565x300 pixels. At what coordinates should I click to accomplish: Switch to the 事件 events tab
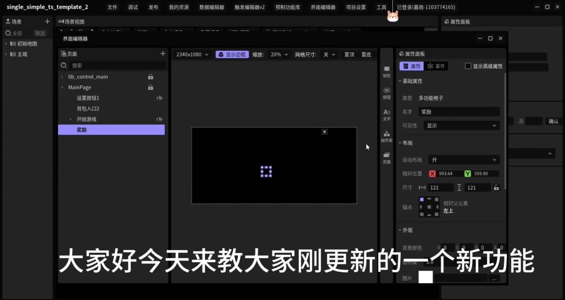(x=436, y=66)
